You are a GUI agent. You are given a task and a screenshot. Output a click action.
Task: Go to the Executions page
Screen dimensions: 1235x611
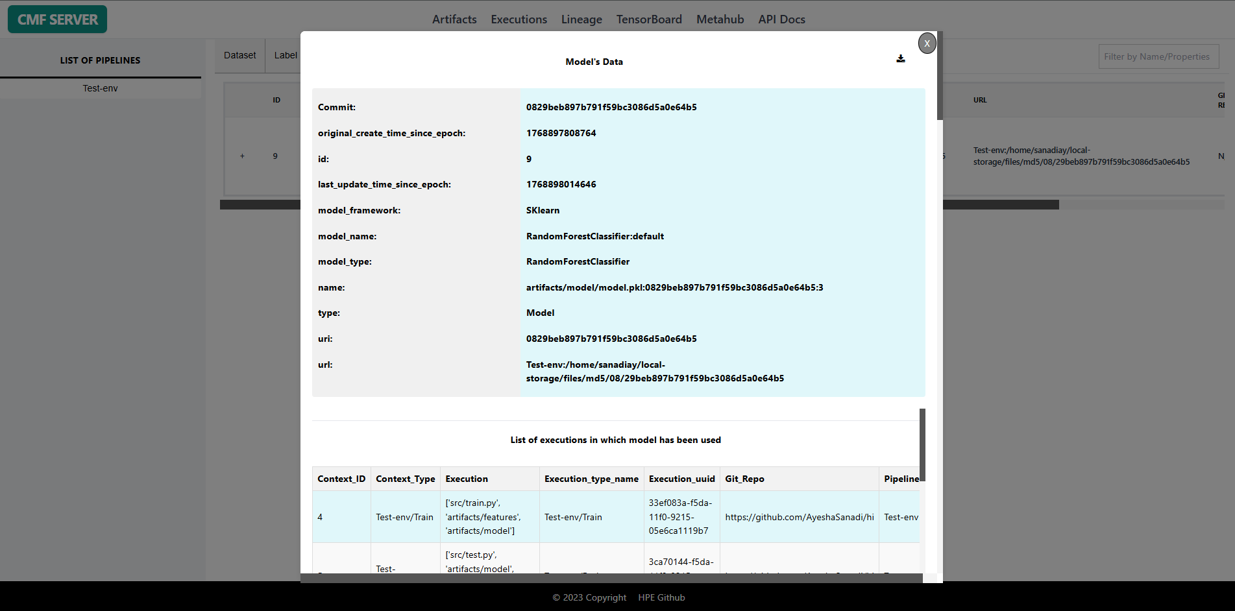pyautogui.click(x=519, y=19)
